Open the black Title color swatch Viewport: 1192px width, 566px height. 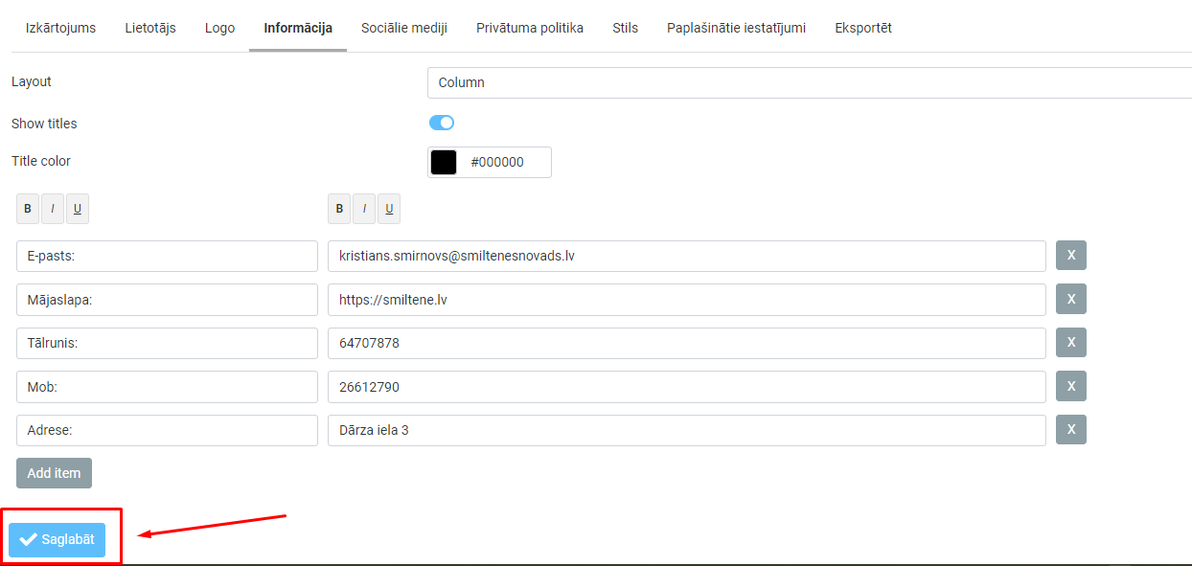444,162
